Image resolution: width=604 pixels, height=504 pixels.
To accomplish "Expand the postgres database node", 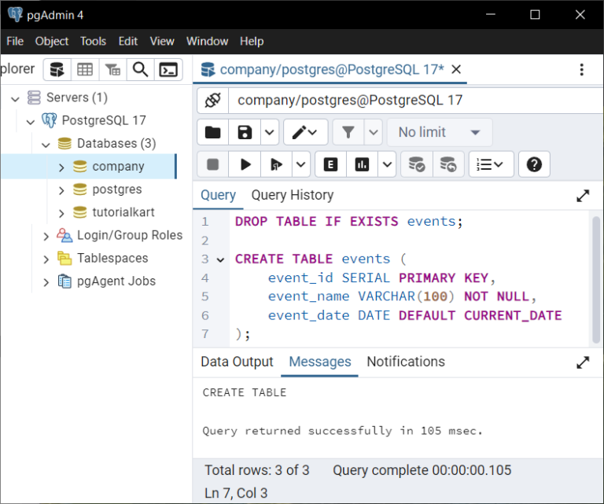I will tap(61, 190).
